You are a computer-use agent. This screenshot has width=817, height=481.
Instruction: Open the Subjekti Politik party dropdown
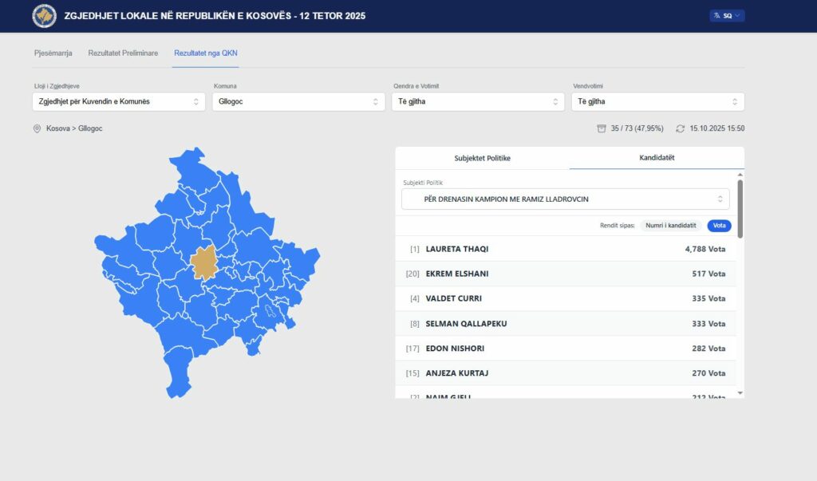click(x=565, y=199)
